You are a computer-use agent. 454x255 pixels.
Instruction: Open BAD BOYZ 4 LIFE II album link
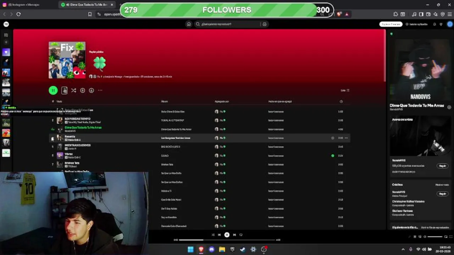click(x=171, y=147)
